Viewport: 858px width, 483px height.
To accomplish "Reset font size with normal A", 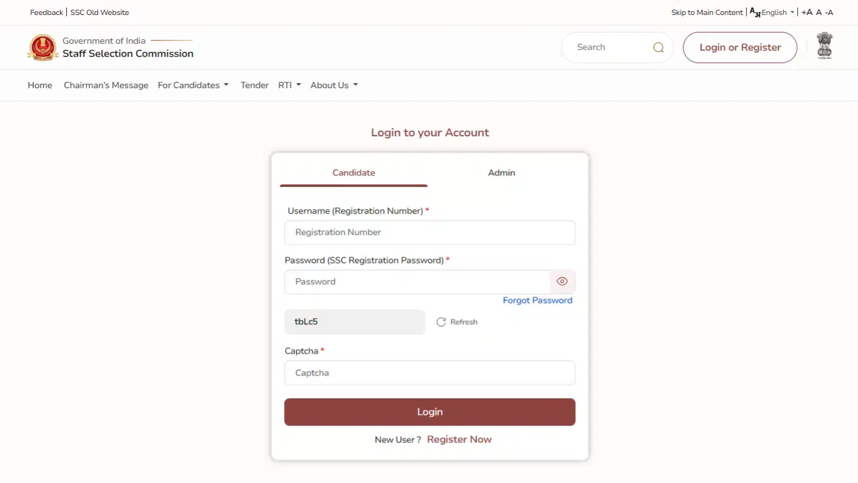I will click(x=819, y=12).
